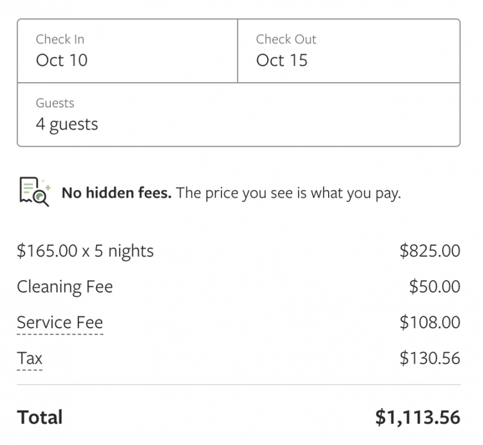Click the $50.00 cleaning fee amount
Viewport: 483px width, 445px height.
coord(434,287)
